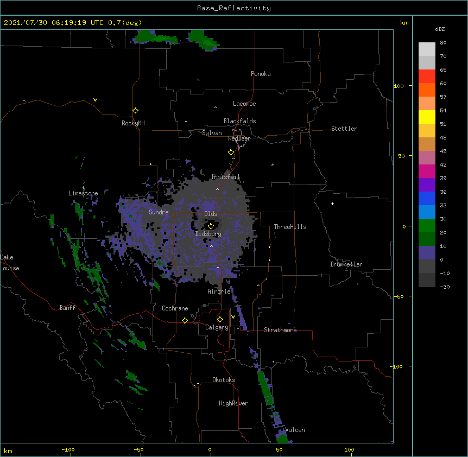
Task: Click the Innisfail town label
Action: click(x=225, y=177)
